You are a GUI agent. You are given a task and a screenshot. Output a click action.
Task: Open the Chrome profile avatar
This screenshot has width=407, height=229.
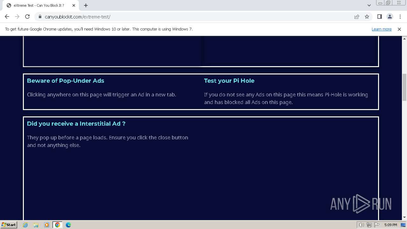click(x=390, y=17)
